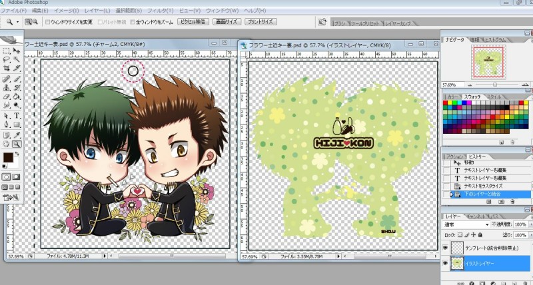
Task: Open the ファイル(F) menu
Action: click(x=13, y=11)
